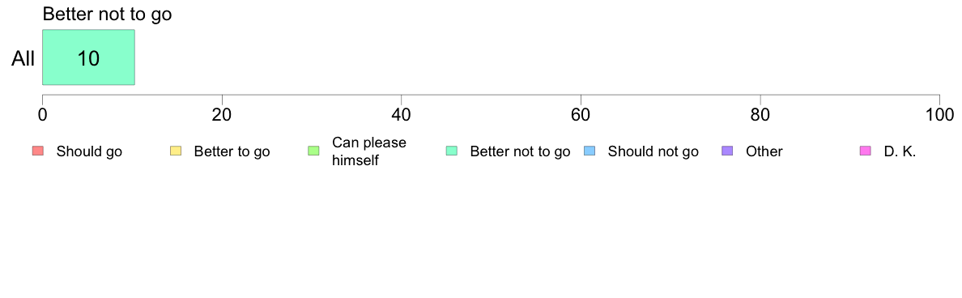Click the Better not to go chart title

click(x=108, y=14)
